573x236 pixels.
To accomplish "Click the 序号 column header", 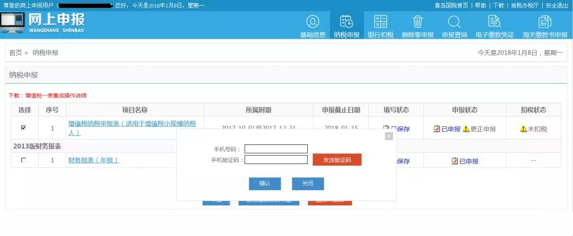I will pyautogui.click(x=52, y=110).
